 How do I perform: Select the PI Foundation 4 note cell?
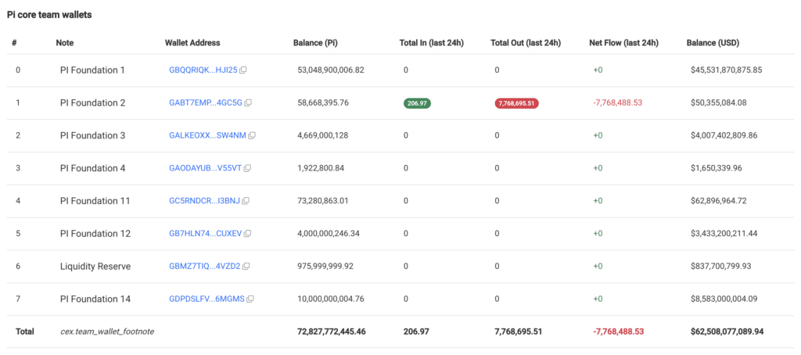click(x=92, y=169)
